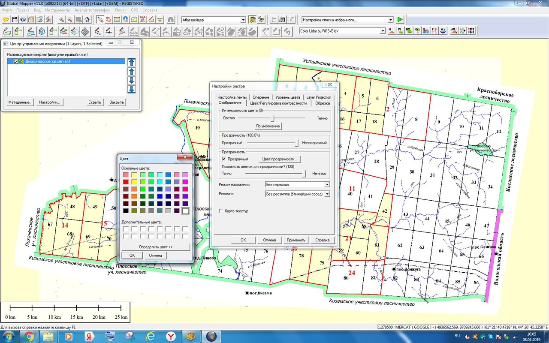549x343 pixels.
Task: Click the Метаданные... button
Action: pos(21,102)
